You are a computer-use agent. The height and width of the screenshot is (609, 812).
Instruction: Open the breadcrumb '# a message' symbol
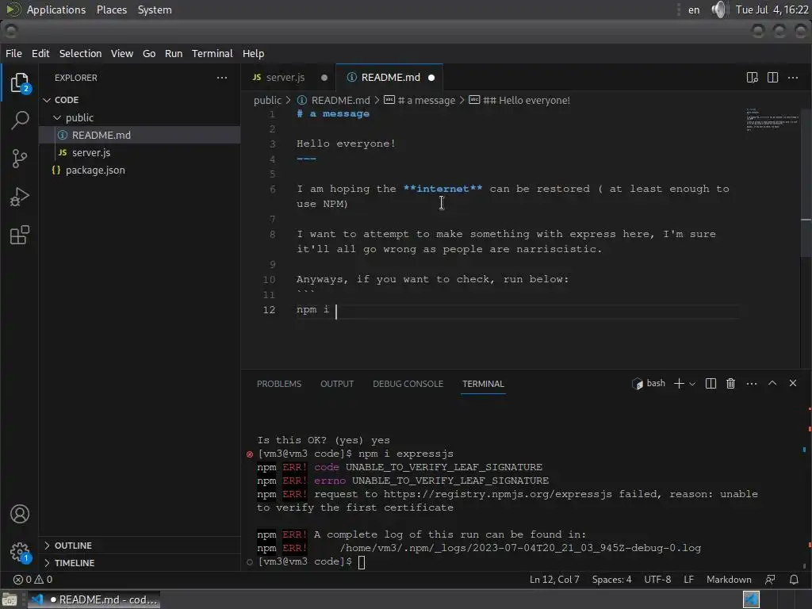[x=419, y=100]
